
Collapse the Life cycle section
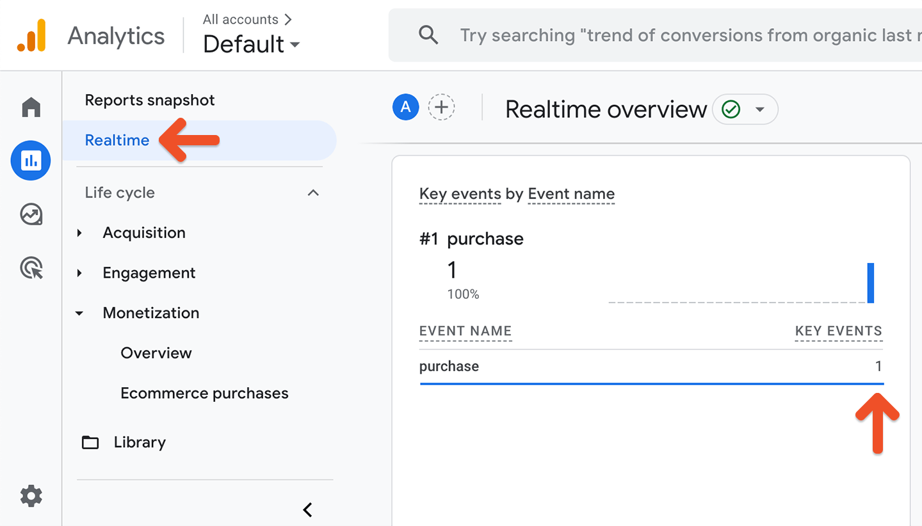pos(313,193)
